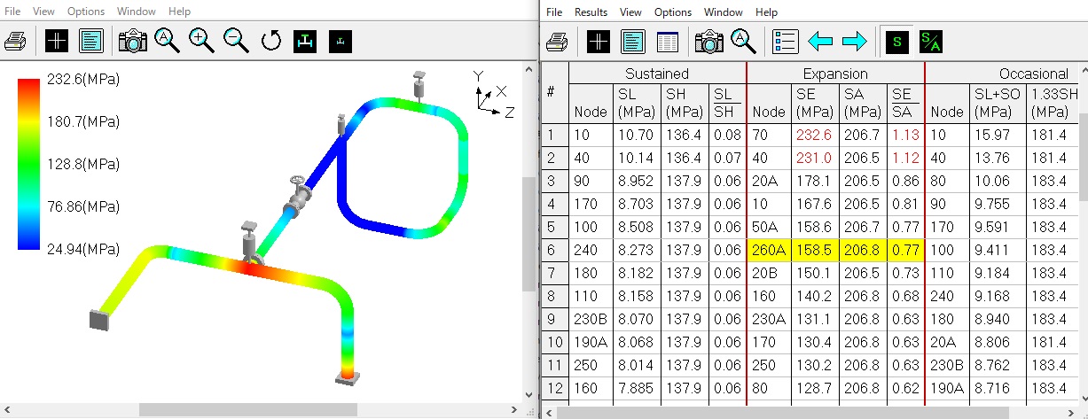1088x419 pixels.
Task: Click the Expansion column group header
Action: [835, 74]
